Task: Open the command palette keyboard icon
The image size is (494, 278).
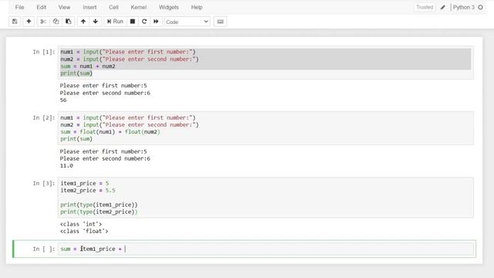Action: click(x=220, y=22)
